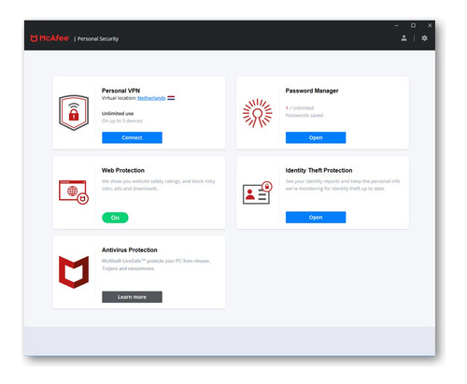Screen dimensions: 467x384
Task: Learn more about Antivirus Protection
Action: point(132,297)
